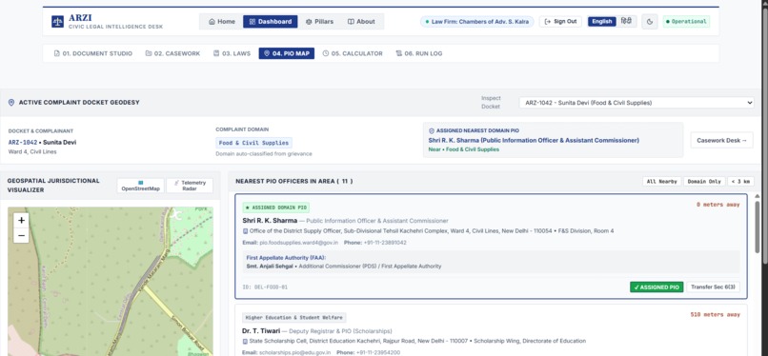768x356 pixels.
Task: Open the Casework Desk button
Action: (721, 140)
